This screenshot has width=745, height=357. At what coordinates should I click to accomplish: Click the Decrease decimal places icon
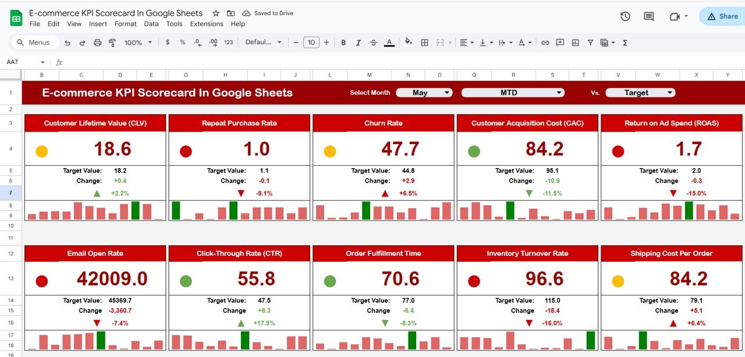(198, 42)
